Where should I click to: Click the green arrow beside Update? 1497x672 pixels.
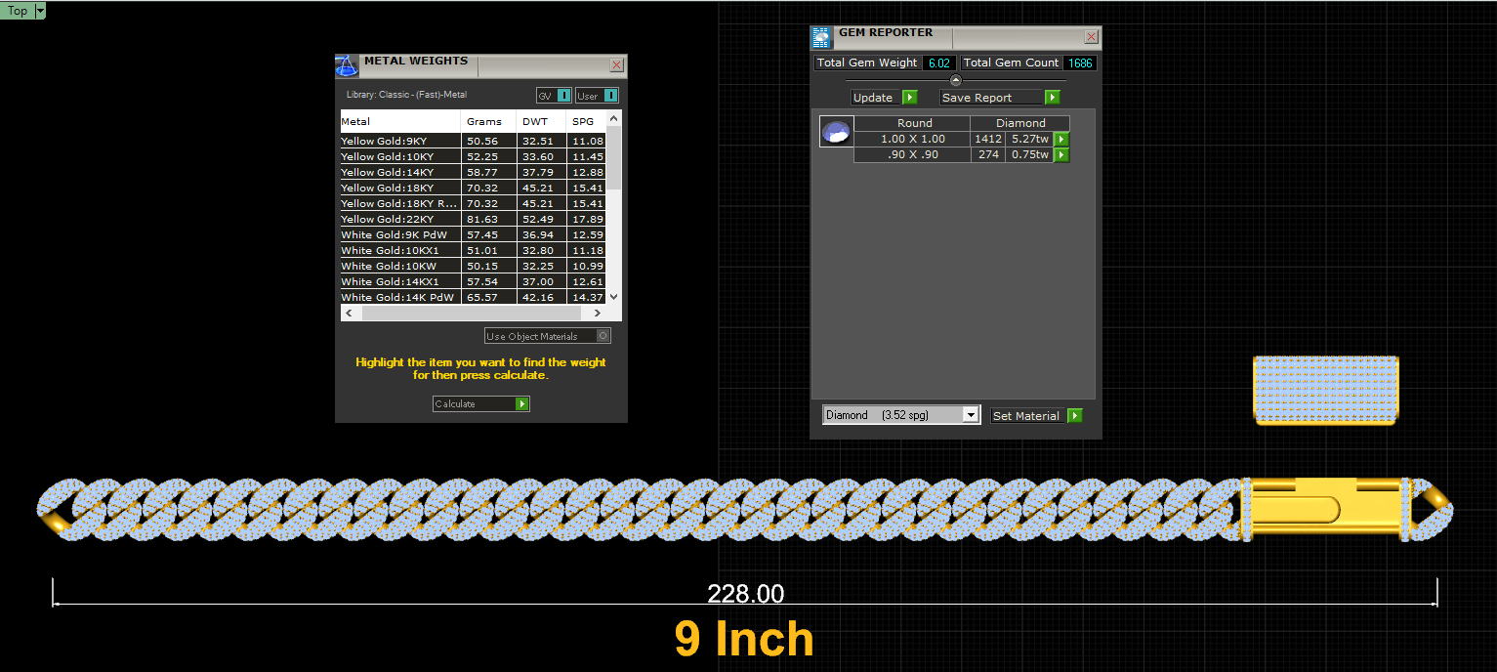[909, 98]
